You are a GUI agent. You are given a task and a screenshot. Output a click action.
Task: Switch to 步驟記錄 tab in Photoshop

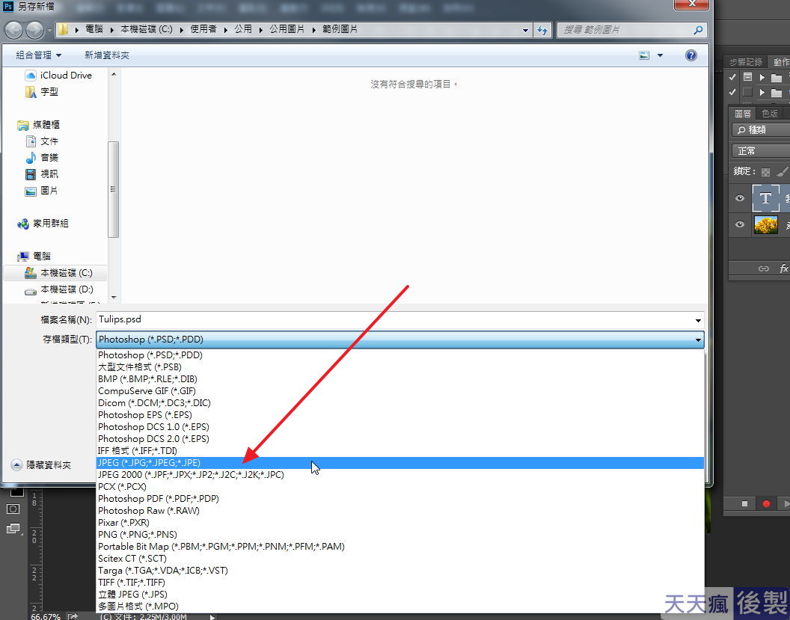coord(746,62)
